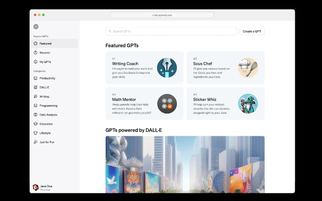Open the Featured section label
The height and width of the screenshot is (201, 322).
tap(45, 44)
